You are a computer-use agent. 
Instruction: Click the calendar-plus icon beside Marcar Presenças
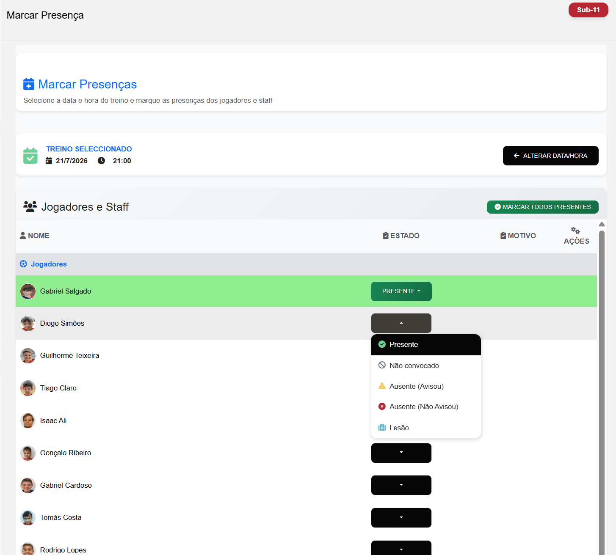(29, 84)
